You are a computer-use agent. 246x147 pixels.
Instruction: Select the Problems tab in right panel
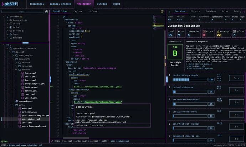coord(211,11)
